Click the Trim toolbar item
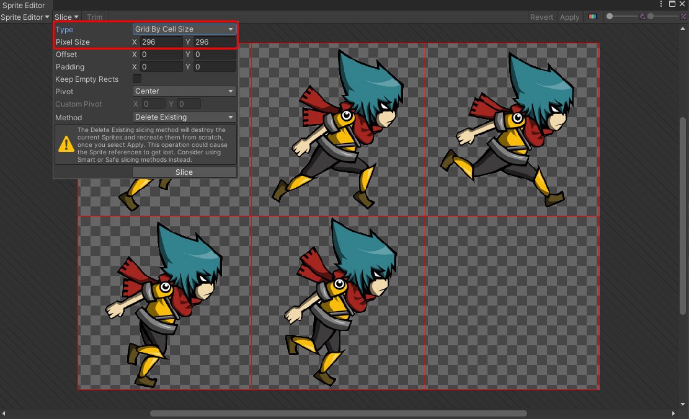 [94, 17]
